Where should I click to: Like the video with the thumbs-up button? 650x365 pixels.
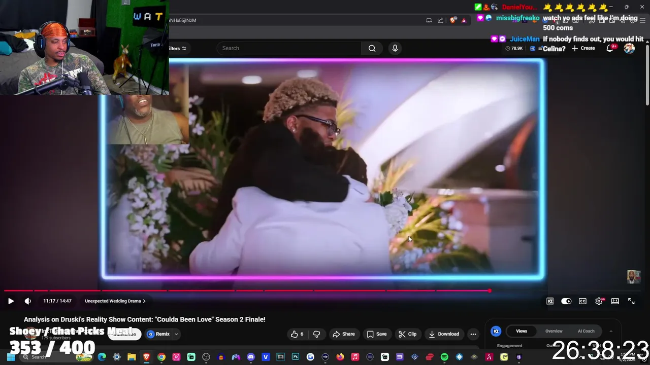[x=297, y=334]
